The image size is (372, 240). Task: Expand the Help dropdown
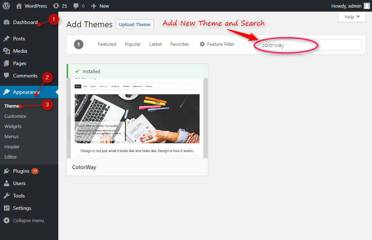coord(352,17)
